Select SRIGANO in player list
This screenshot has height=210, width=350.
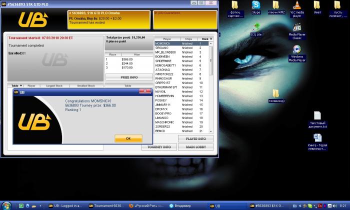tap(181, 48)
